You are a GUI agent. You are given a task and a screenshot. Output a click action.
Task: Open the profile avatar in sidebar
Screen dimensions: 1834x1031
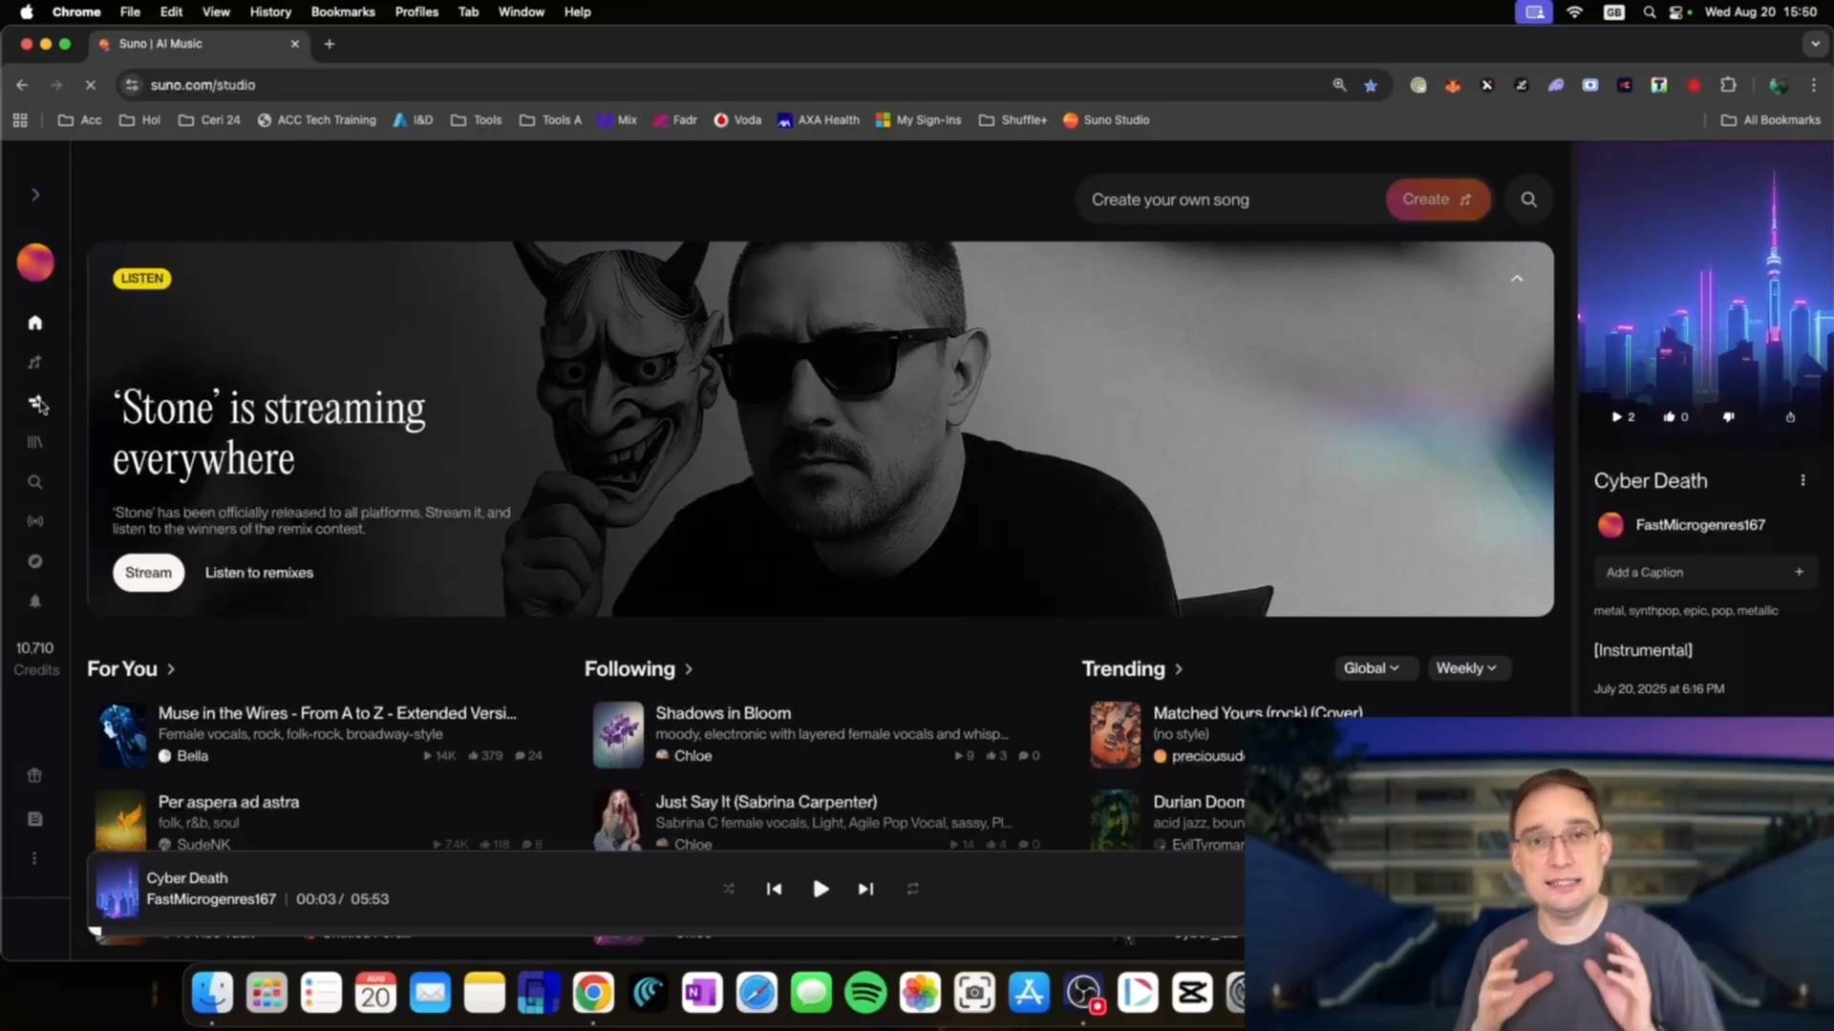coord(35,263)
